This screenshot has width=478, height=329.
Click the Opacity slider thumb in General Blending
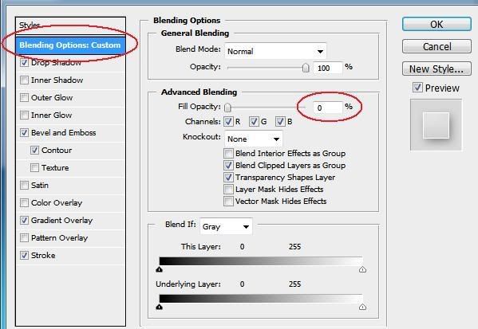pyautogui.click(x=306, y=68)
